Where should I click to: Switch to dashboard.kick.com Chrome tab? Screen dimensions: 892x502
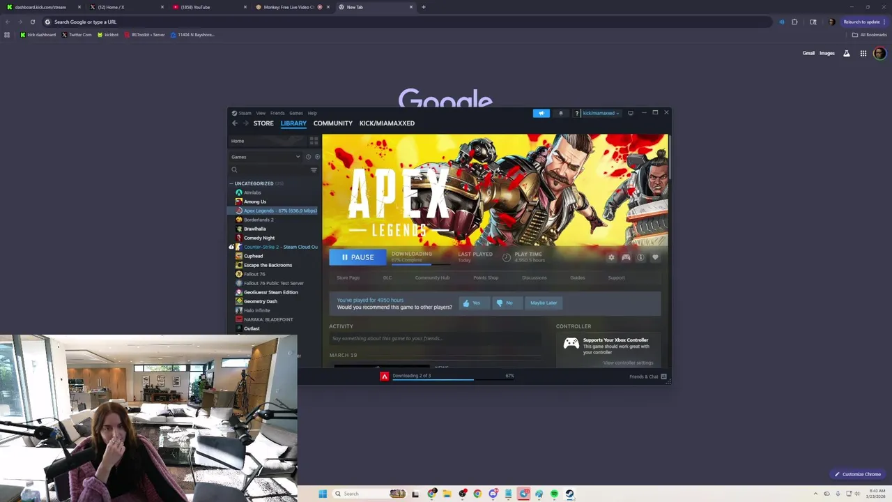click(x=42, y=7)
